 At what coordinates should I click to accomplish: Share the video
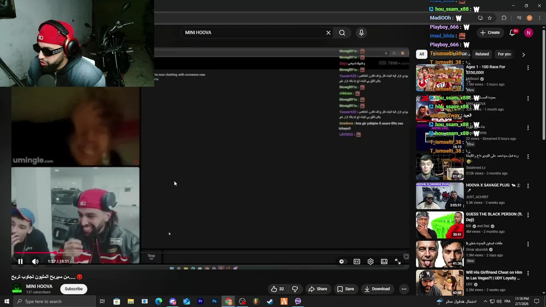click(318, 289)
